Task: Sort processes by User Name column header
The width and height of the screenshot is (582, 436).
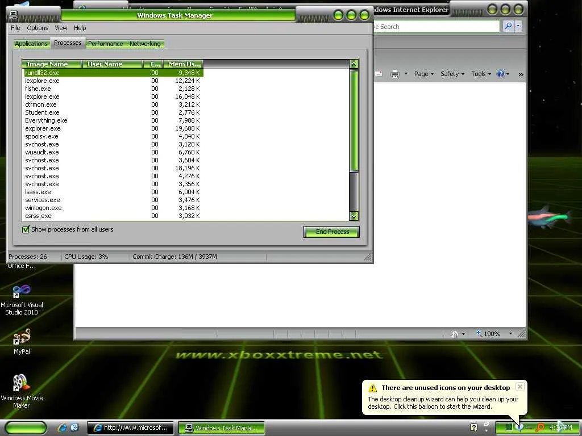Action: coord(112,64)
